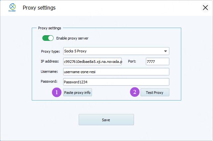Click the "Proxy settings" window title text
This screenshot has height=141, width=213.
[39, 8]
